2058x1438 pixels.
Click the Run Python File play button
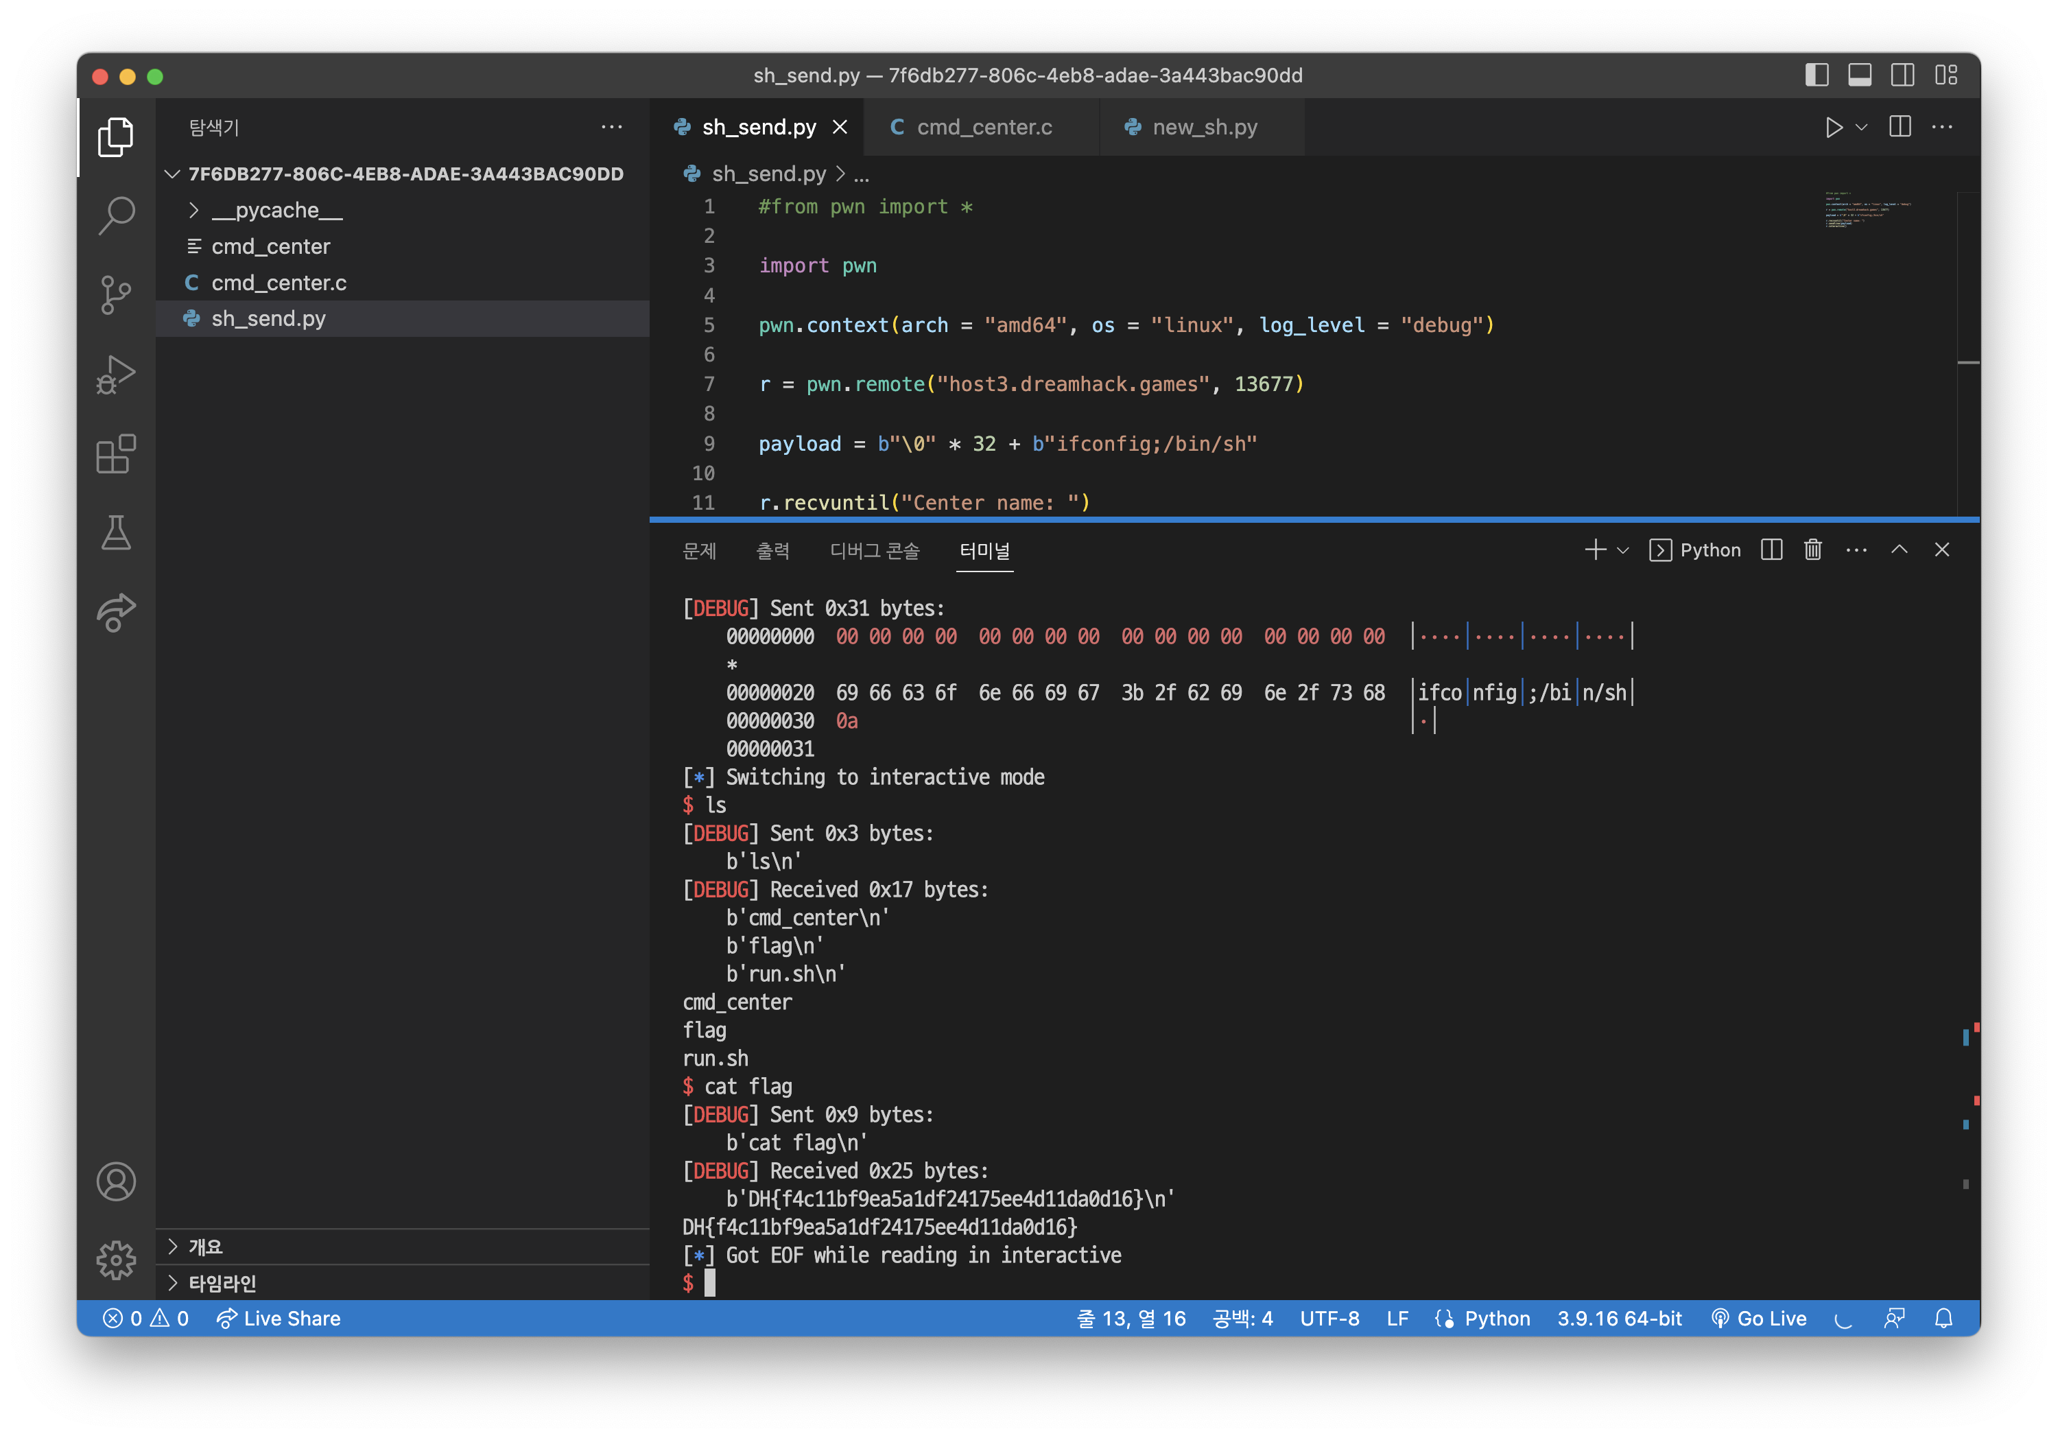pyautogui.click(x=1833, y=128)
